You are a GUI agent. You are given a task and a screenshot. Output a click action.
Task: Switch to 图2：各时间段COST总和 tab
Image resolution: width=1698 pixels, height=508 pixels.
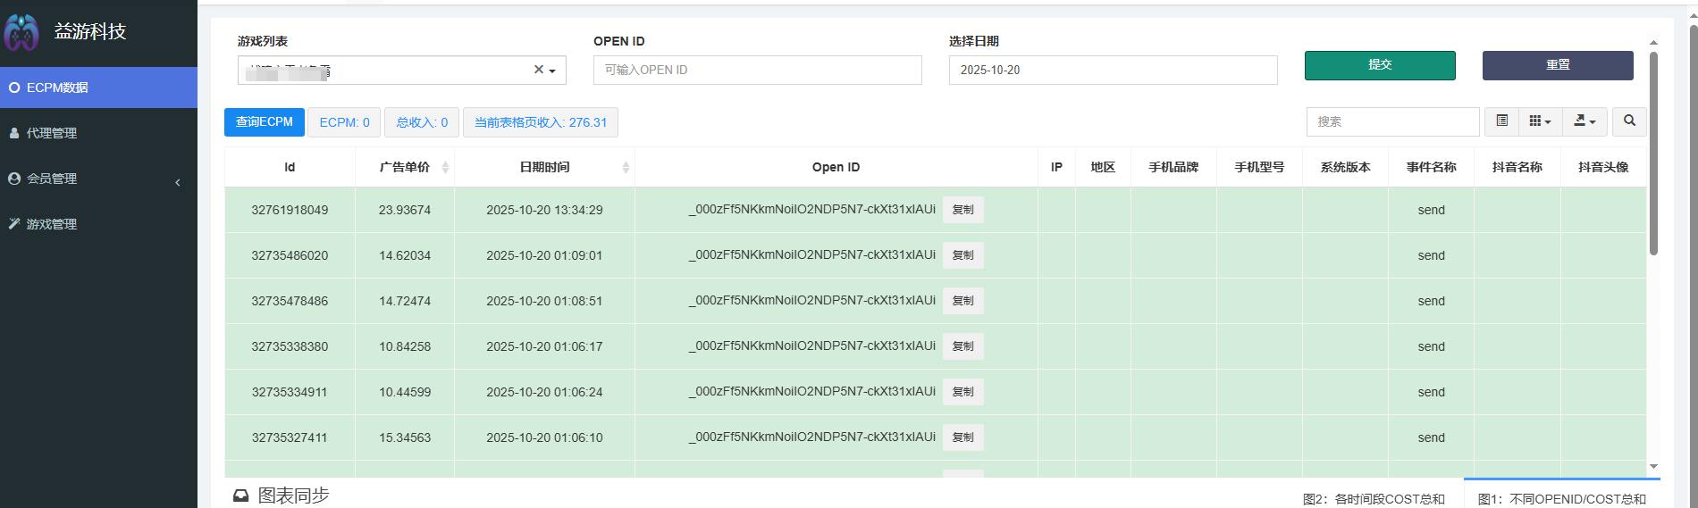1374,498
